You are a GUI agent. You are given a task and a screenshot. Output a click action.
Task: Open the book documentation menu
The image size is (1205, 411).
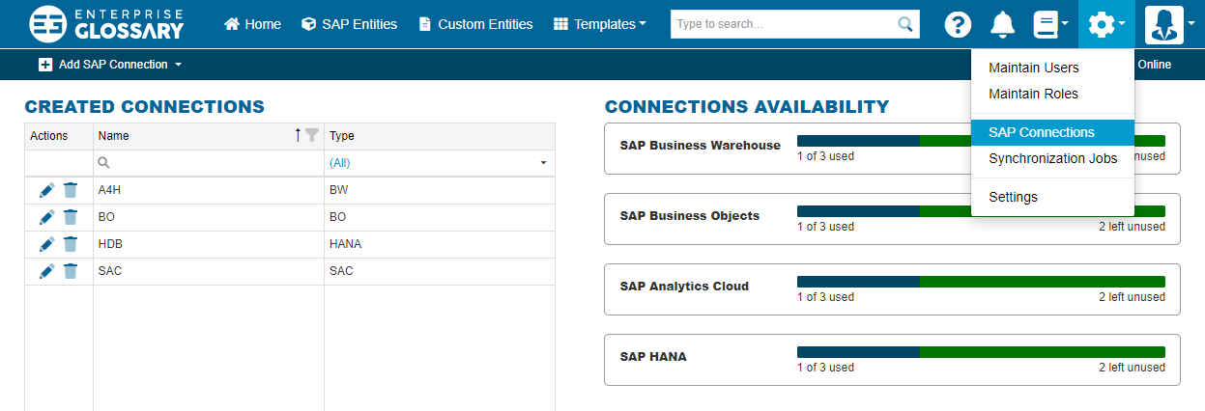tap(1049, 24)
